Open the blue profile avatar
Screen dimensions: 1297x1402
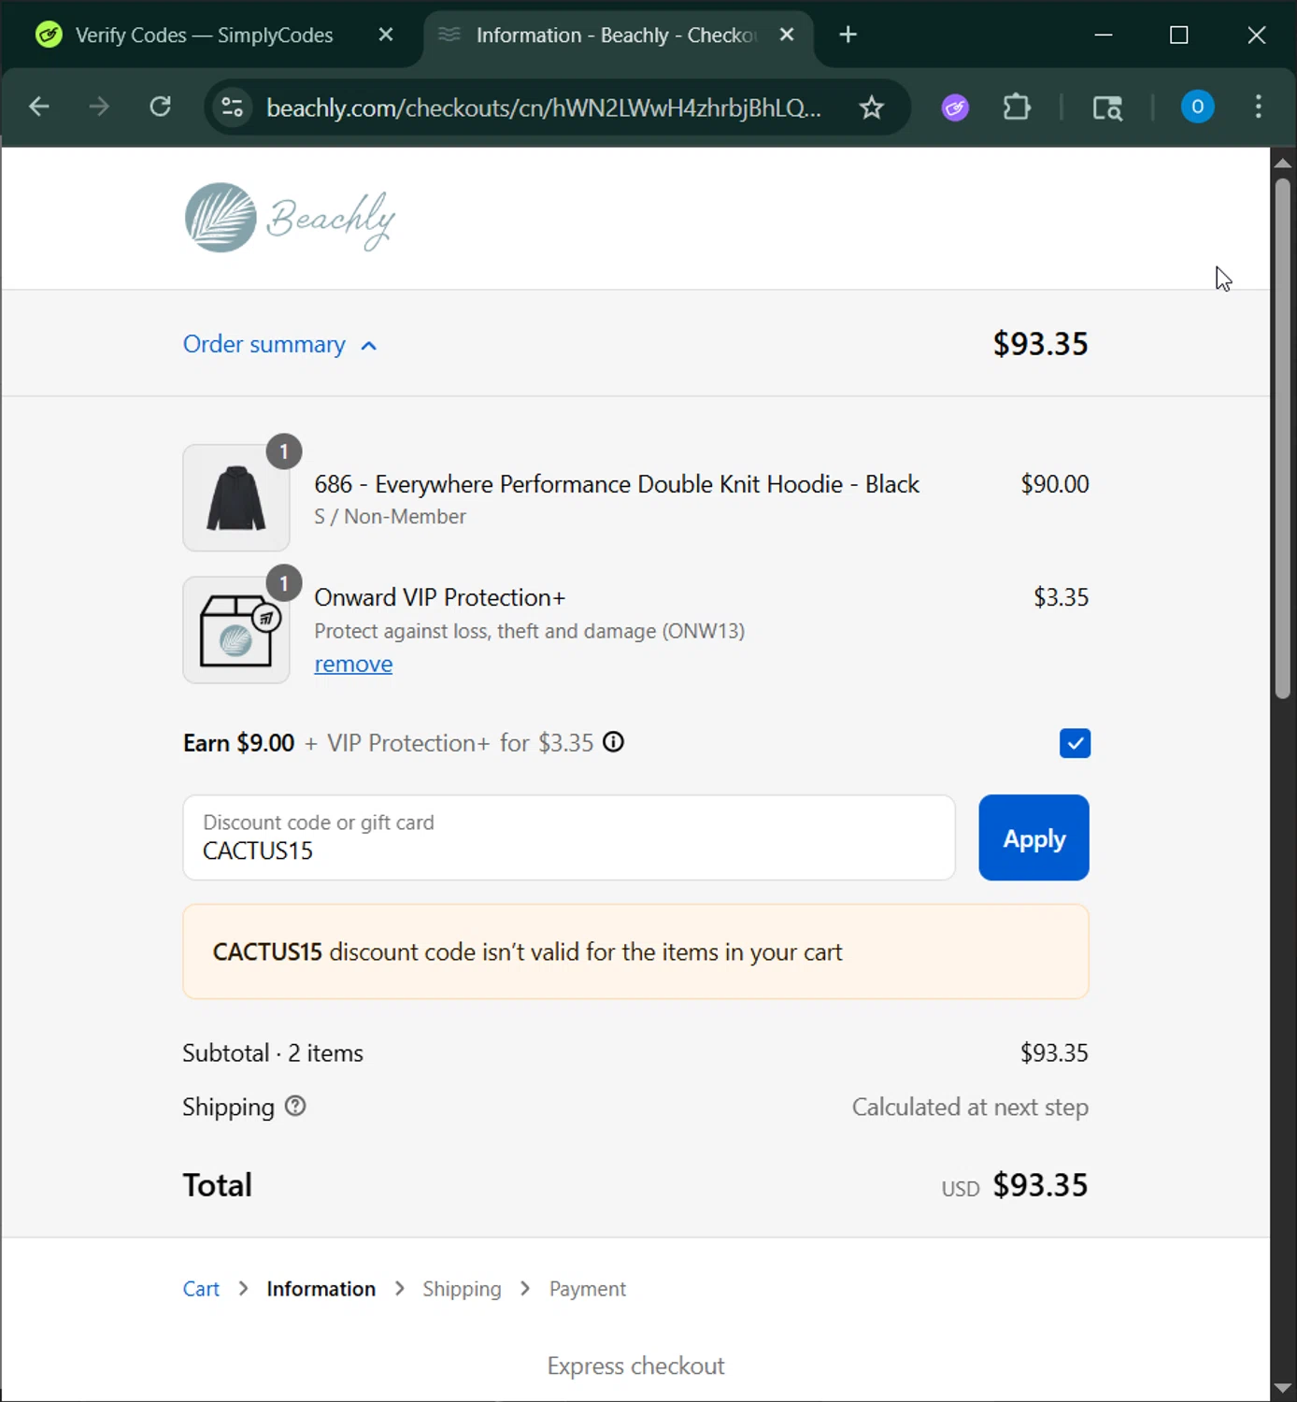point(1197,107)
